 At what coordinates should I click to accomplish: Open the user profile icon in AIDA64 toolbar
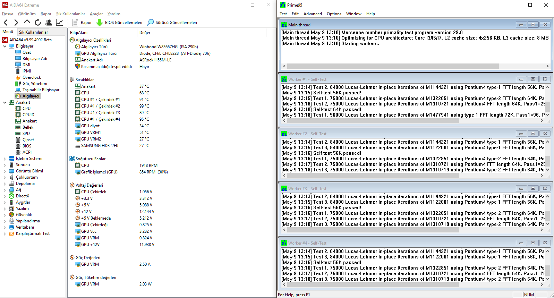click(x=49, y=23)
